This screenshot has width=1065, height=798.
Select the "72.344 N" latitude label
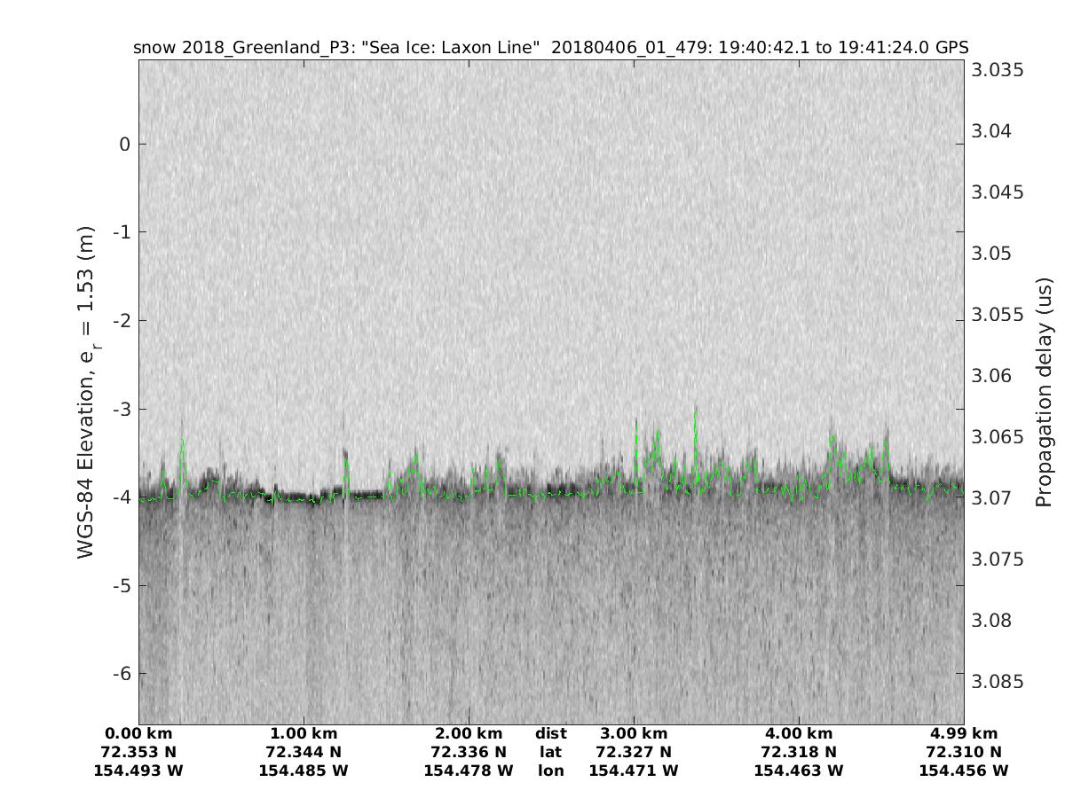click(x=304, y=752)
